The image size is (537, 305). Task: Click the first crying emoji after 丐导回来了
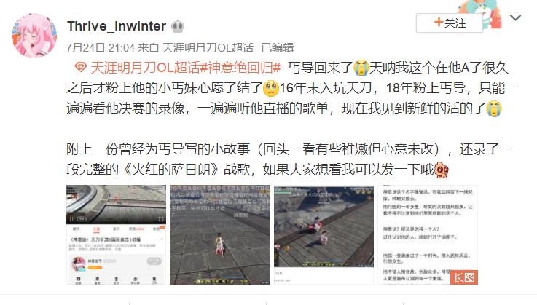(x=361, y=68)
